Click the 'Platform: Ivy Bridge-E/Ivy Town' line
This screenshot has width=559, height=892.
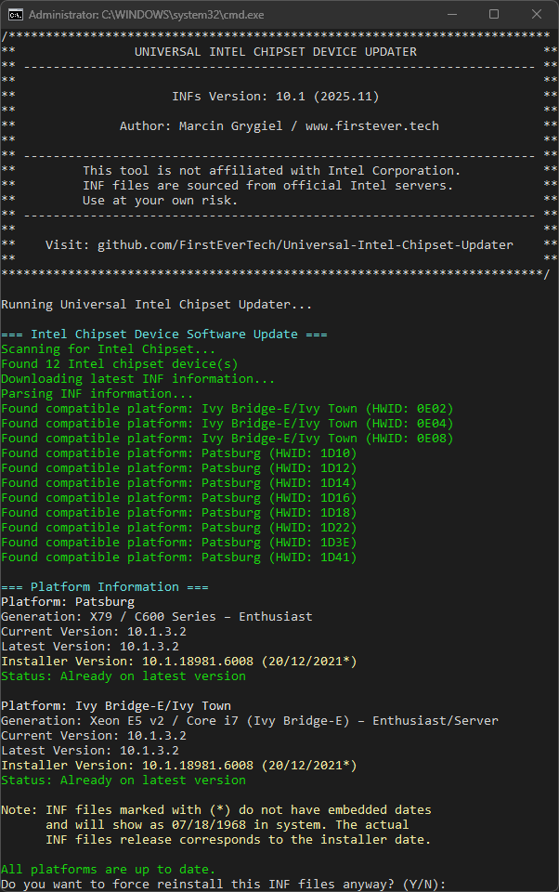(x=115, y=705)
